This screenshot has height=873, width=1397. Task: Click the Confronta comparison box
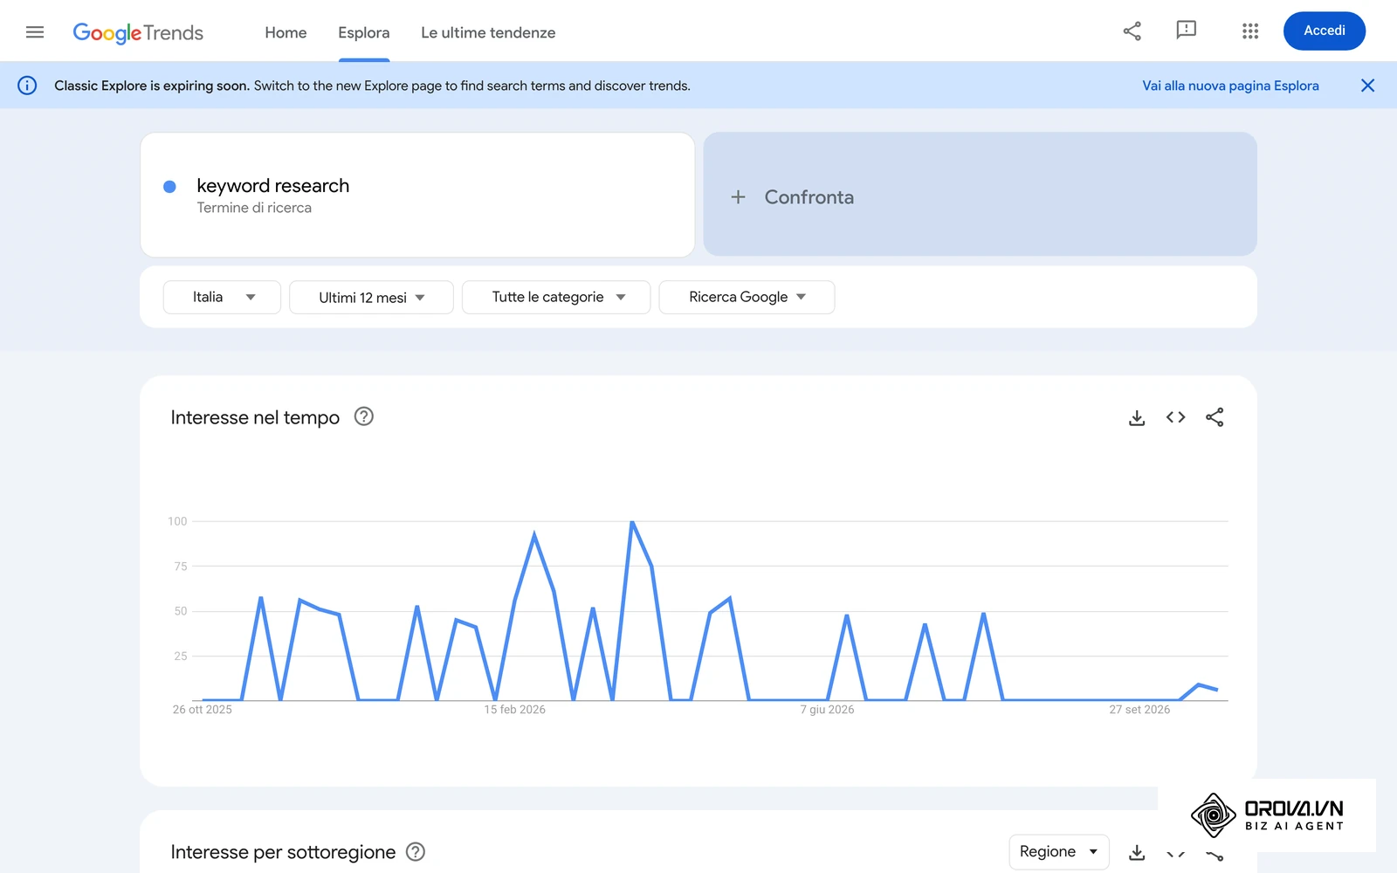(x=980, y=195)
